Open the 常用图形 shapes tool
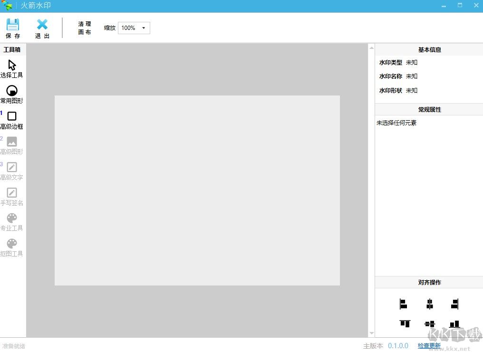The image size is (483, 352). (x=12, y=91)
